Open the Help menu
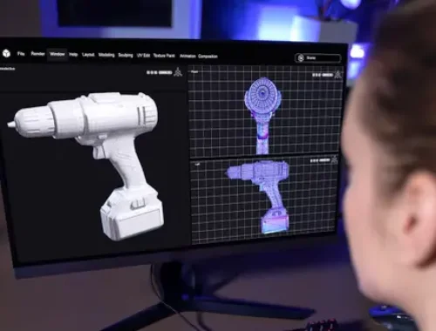Viewport: 436px width, 331px height. pyautogui.click(x=73, y=55)
